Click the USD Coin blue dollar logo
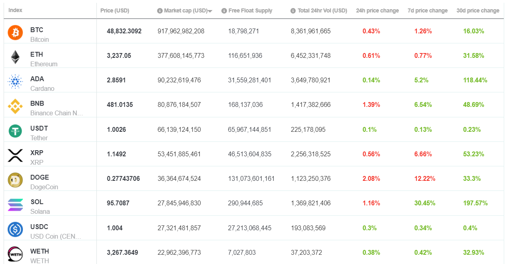This screenshot has width=507, height=264. click(15, 229)
